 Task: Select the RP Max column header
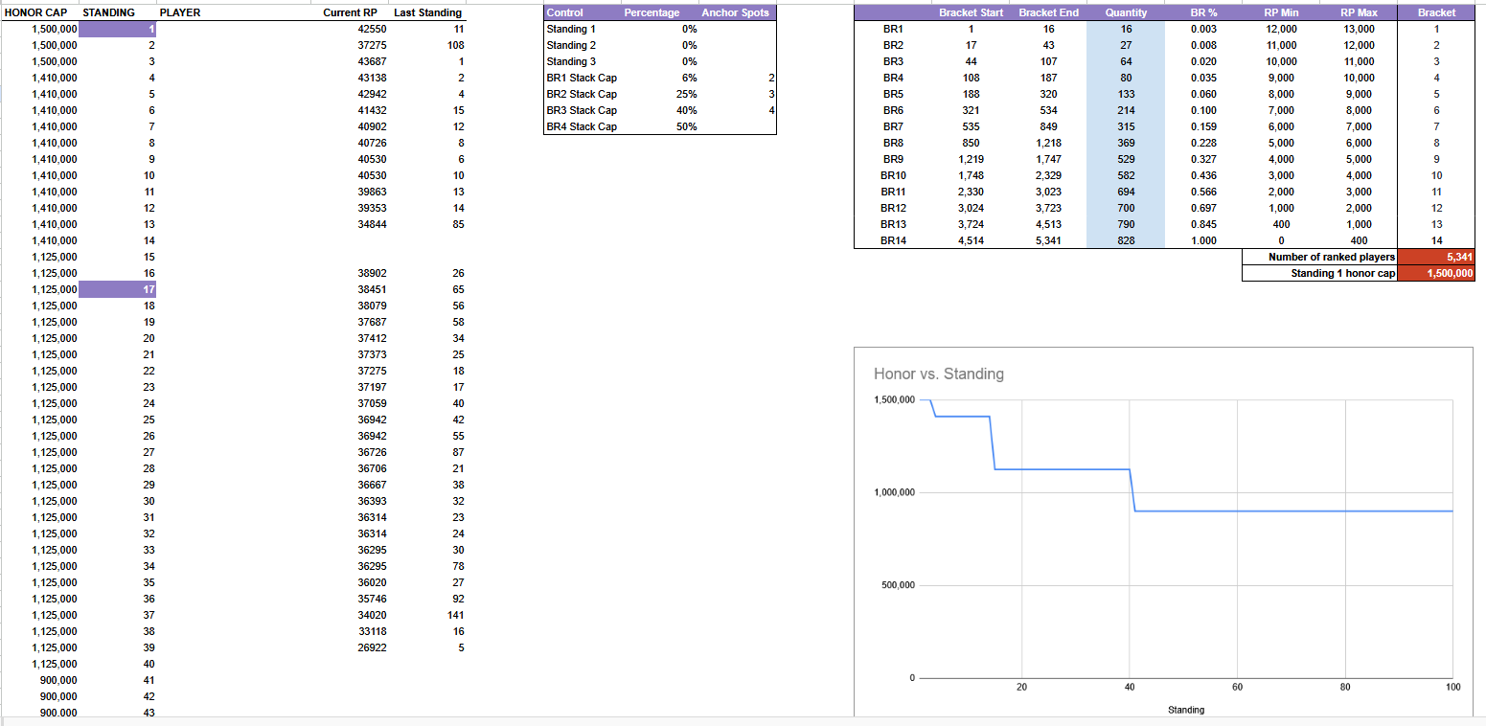click(x=1359, y=12)
